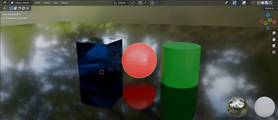Click the Z axis on navigation gizmo
The height and width of the screenshot is (120, 278).
pos(268,15)
